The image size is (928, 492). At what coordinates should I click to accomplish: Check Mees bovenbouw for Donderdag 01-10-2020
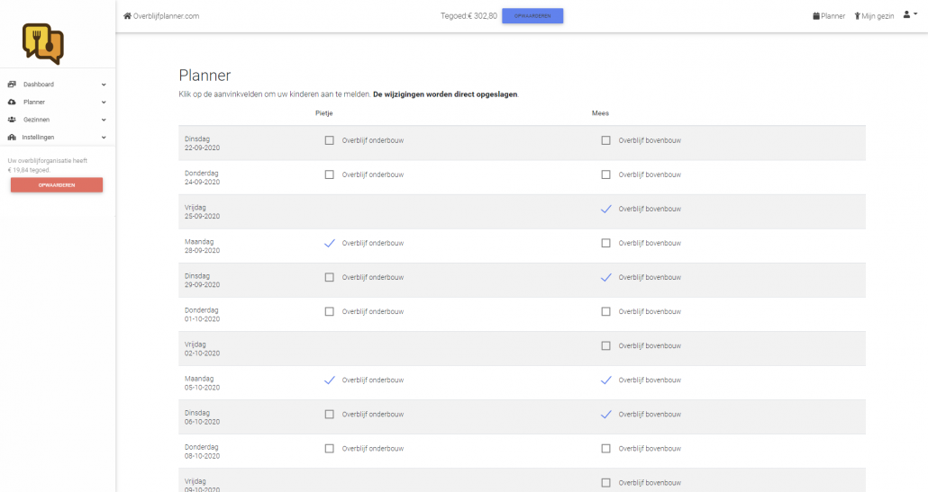coord(605,312)
